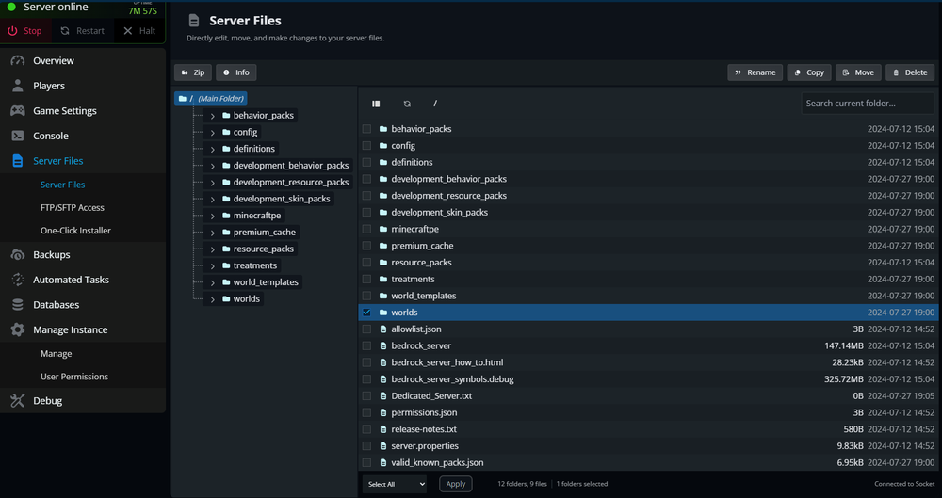
Task: Click the Databases stack icon
Action: coord(18,305)
